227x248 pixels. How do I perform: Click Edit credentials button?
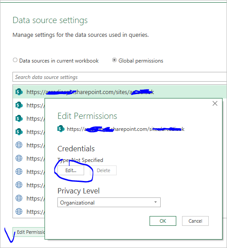click(x=71, y=170)
